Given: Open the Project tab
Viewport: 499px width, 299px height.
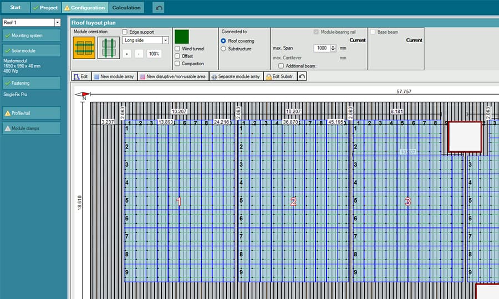Looking at the screenshot, I should pos(45,8).
